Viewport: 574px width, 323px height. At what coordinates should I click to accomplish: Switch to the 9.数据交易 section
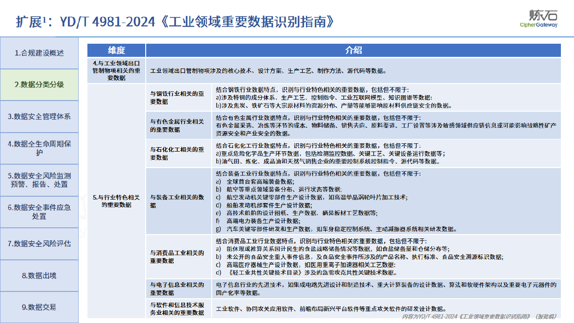pyautogui.click(x=39, y=307)
